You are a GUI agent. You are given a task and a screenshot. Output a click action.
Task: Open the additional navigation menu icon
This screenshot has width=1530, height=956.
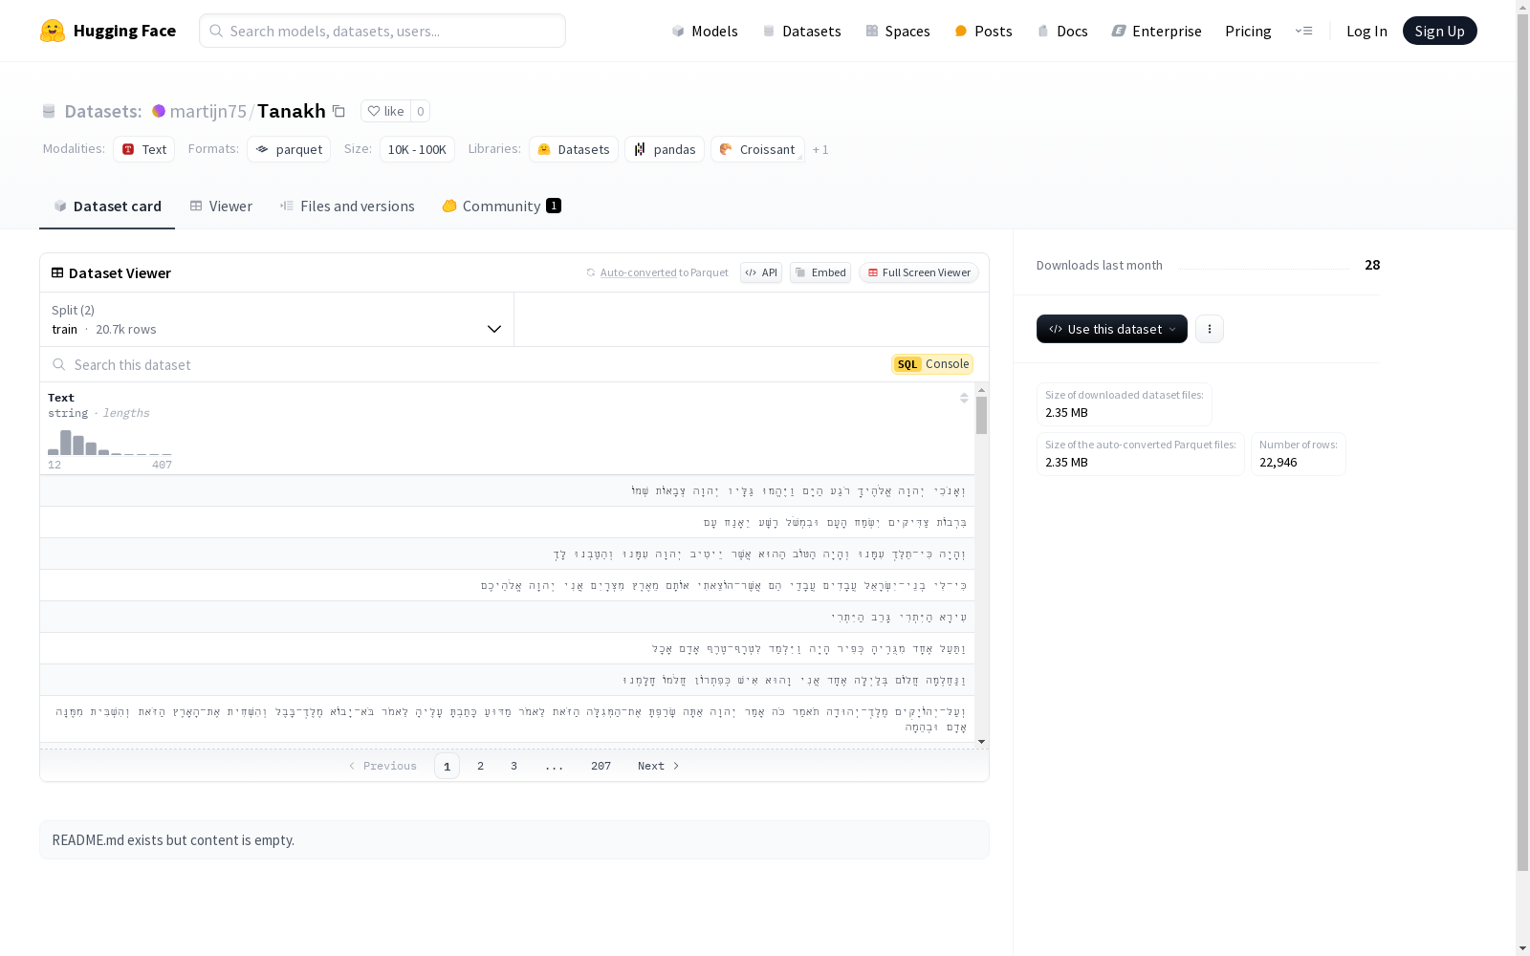click(x=1303, y=31)
